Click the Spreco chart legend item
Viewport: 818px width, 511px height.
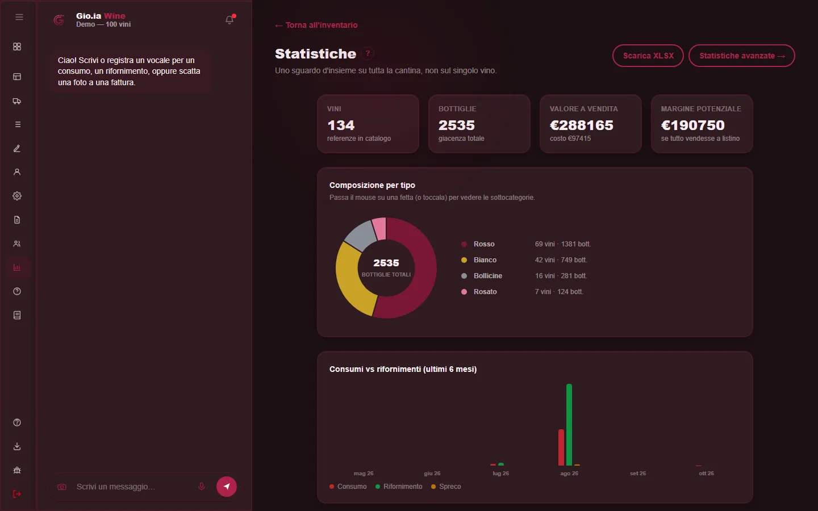click(x=446, y=487)
